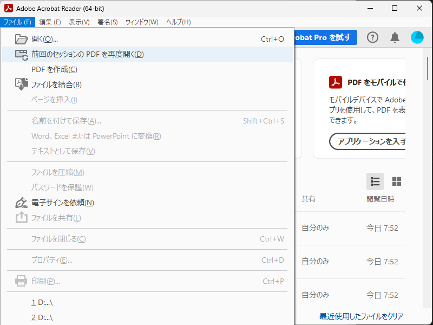Select 名前を付けて保存(A)... entry
The height and width of the screenshot is (325, 433).
147,121
